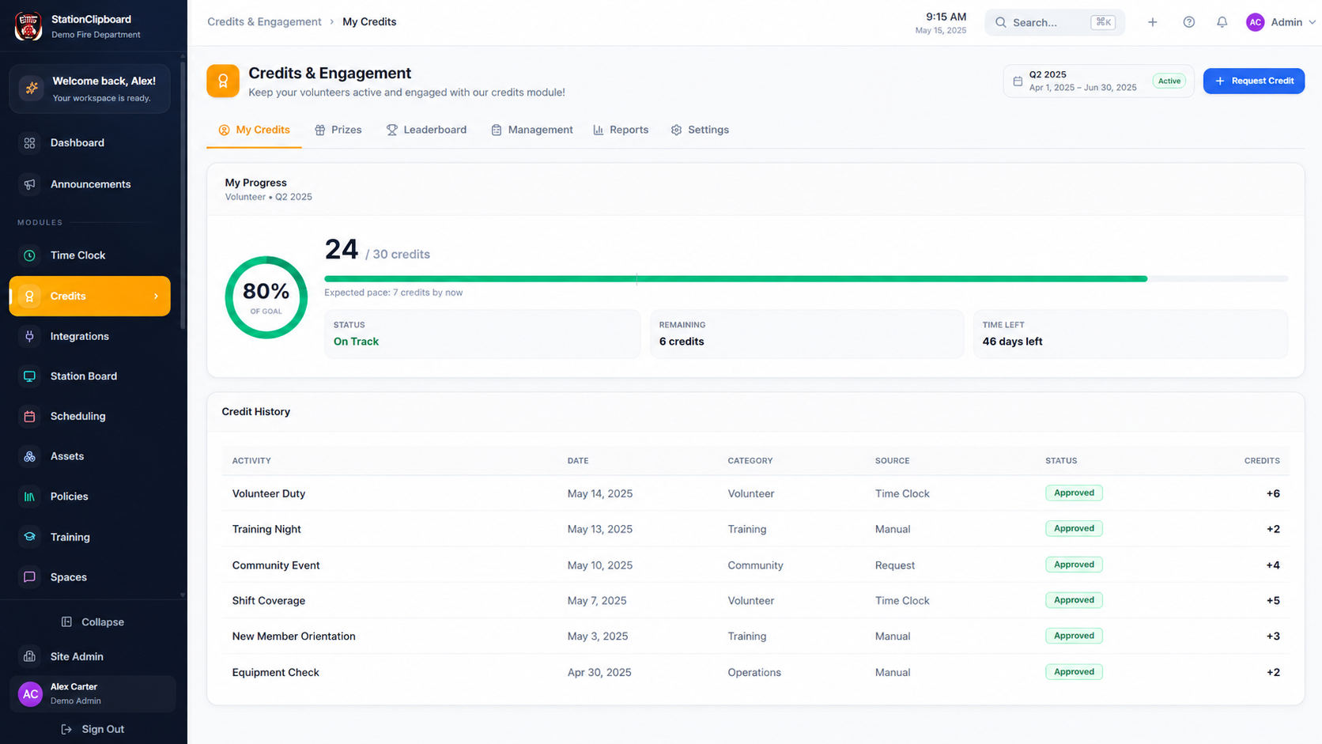Click the Site Admin building icon
Image resolution: width=1322 pixels, height=744 pixels.
tap(29, 656)
